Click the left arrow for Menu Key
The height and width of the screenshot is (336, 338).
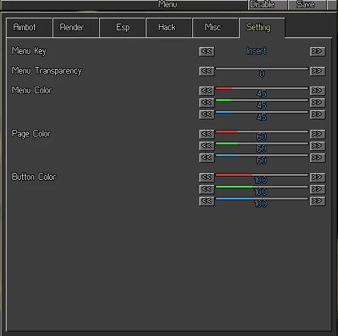(x=207, y=51)
